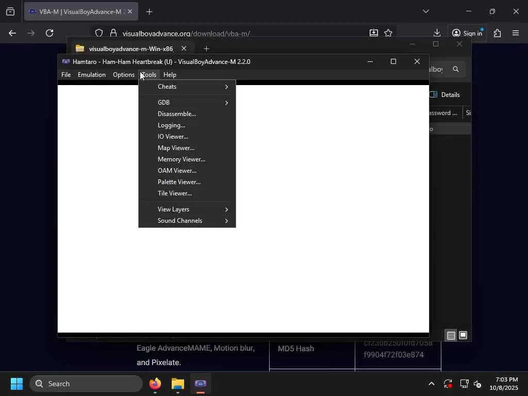The image size is (528, 396).
Task: Open the clock showing 7:03 PM
Action: click(x=504, y=384)
